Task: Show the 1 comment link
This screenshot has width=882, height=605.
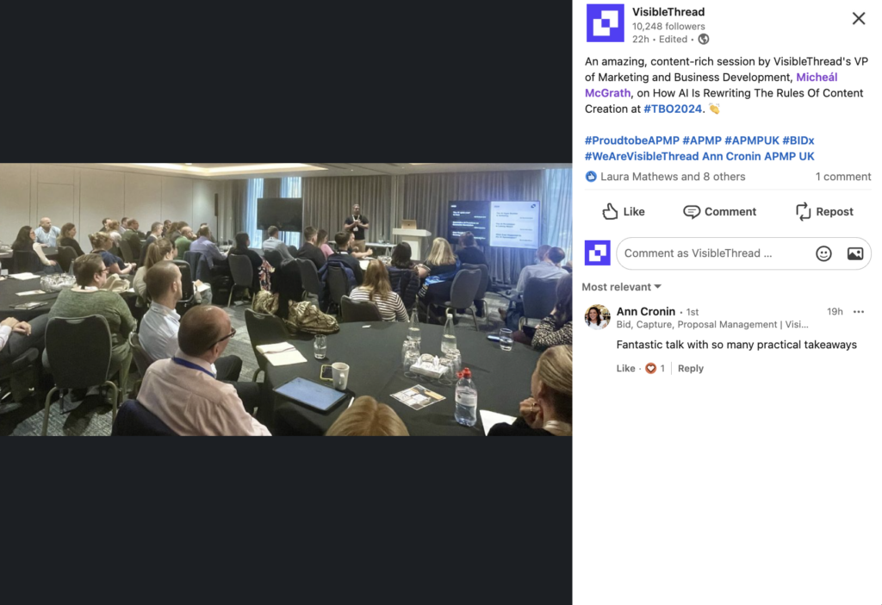Action: click(x=843, y=177)
